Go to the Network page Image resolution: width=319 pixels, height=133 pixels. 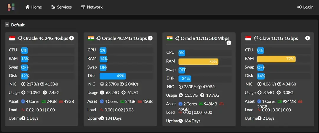coord(92,7)
